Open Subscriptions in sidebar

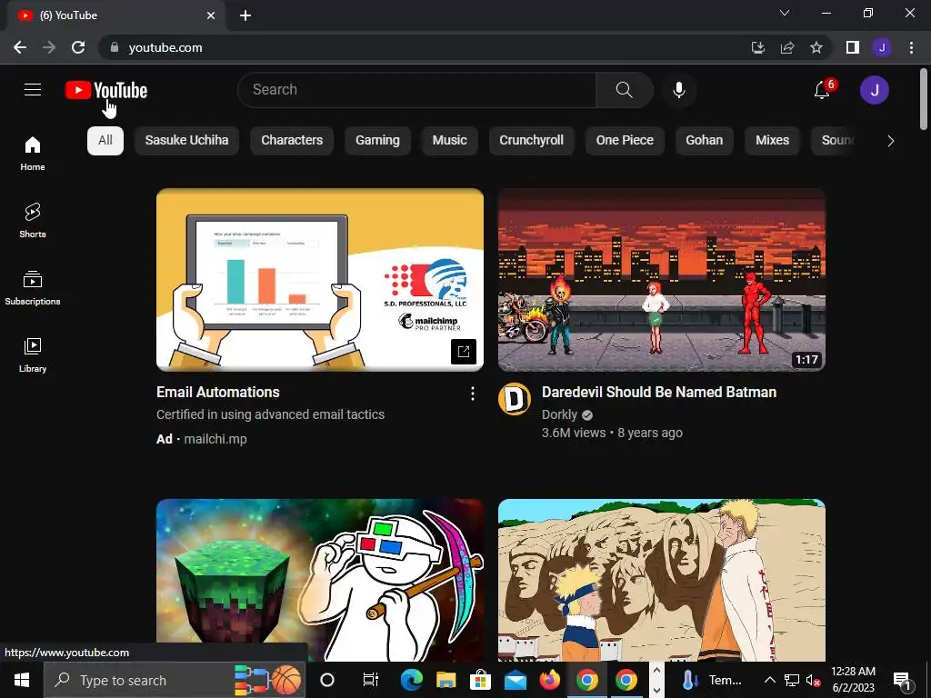point(33,288)
